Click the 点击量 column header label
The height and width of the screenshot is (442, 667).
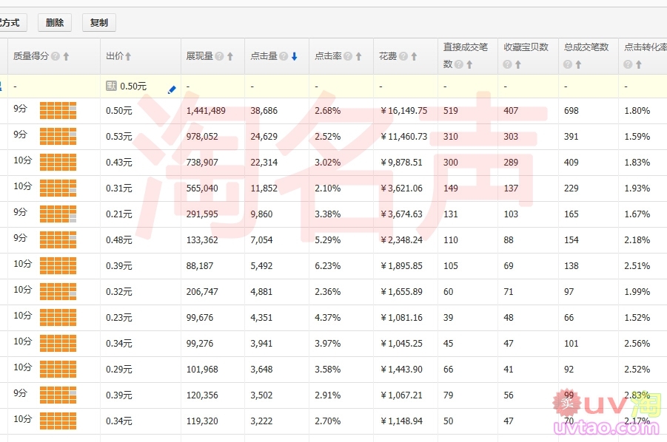tap(264, 56)
